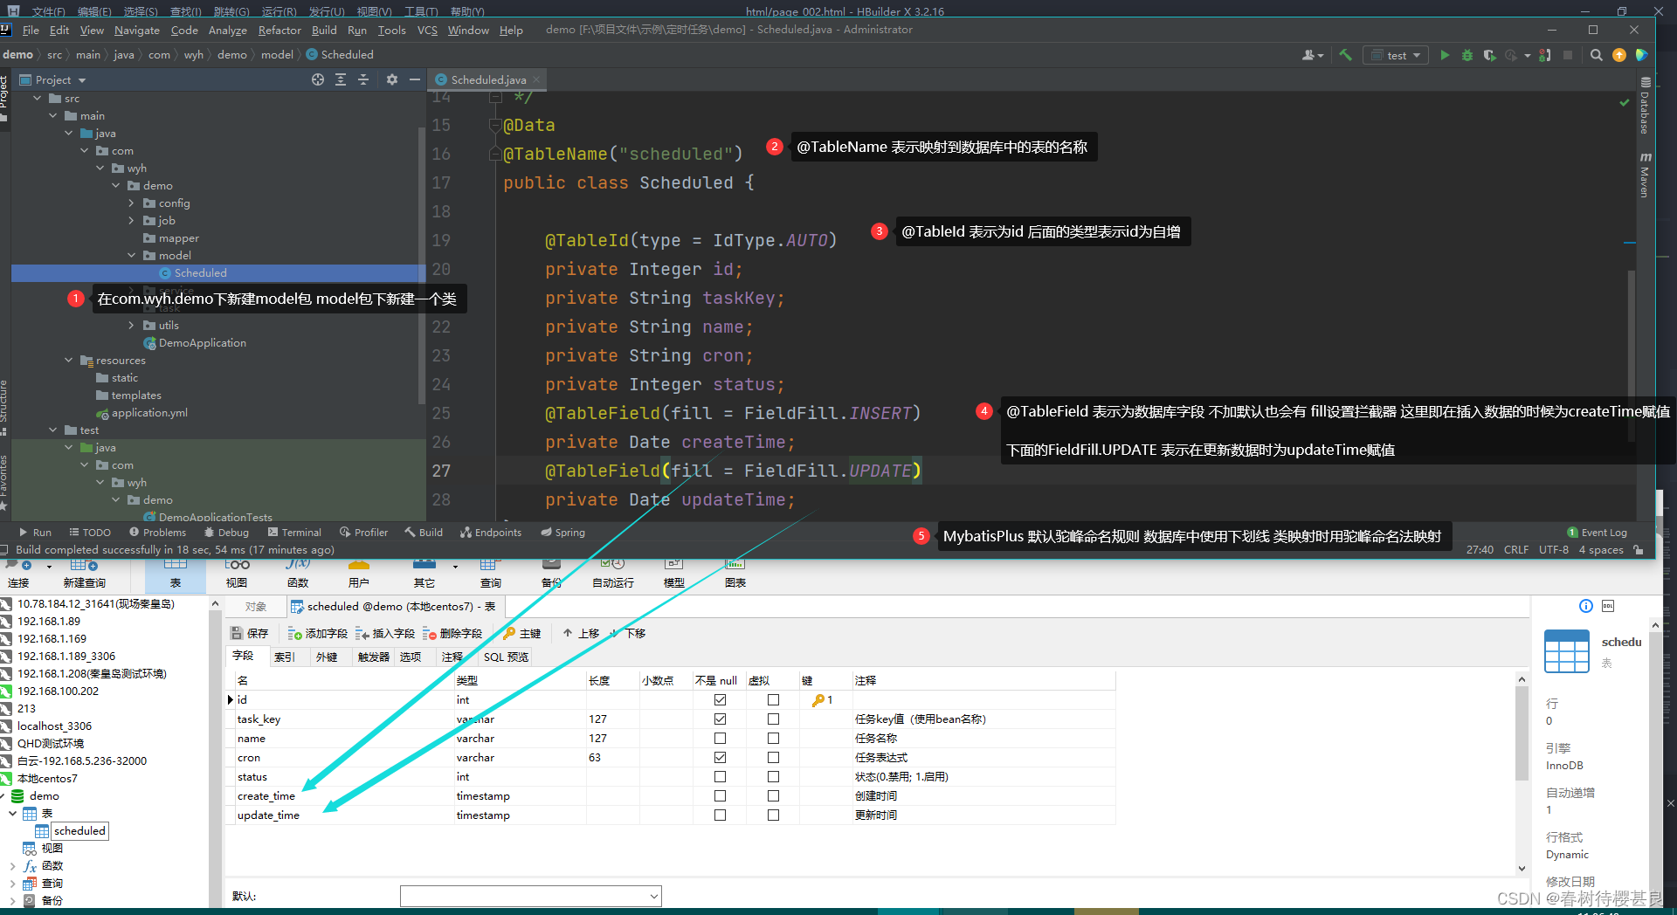Switch to the SQL 预览 tab
The height and width of the screenshot is (915, 1677).
504,657
